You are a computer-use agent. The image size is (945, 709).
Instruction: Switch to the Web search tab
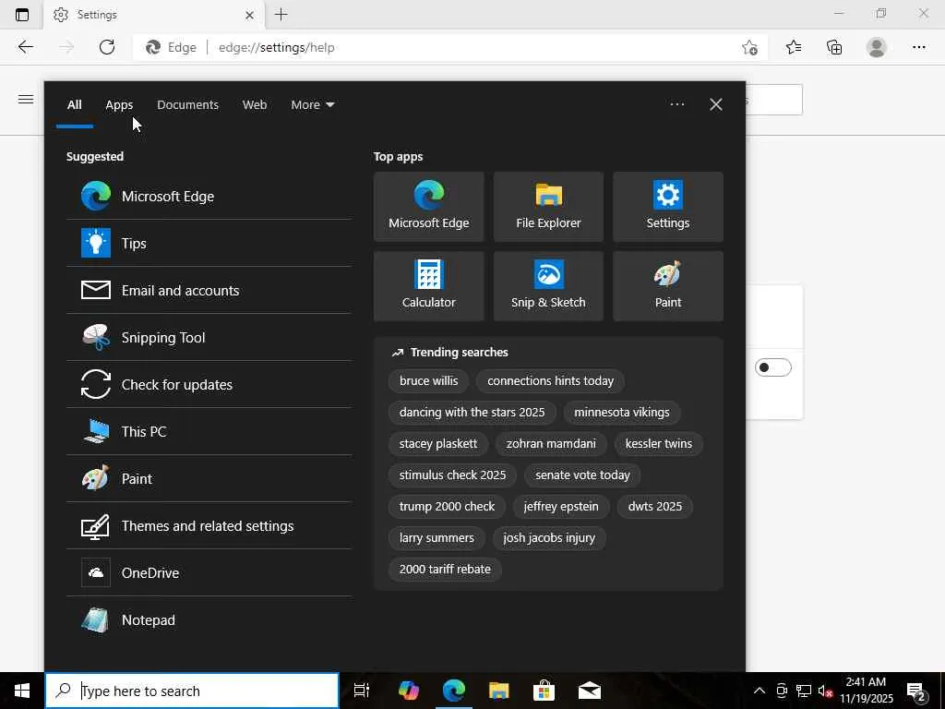point(255,105)
